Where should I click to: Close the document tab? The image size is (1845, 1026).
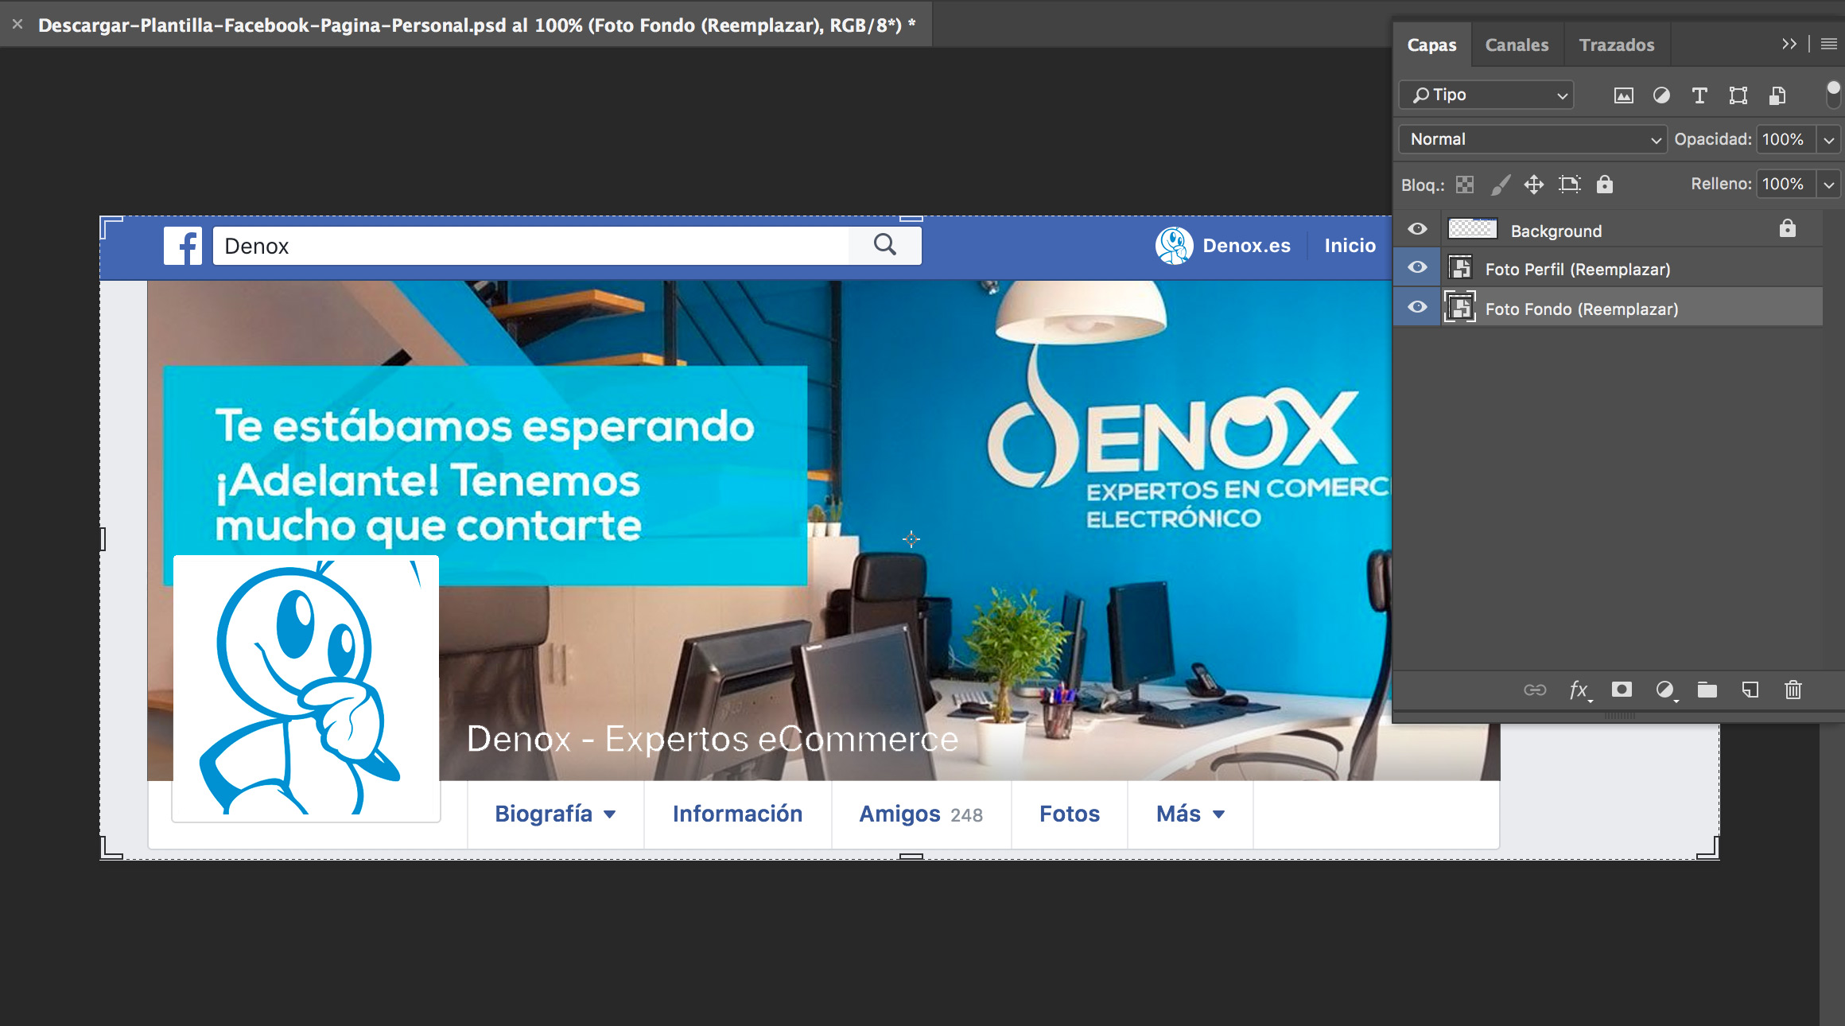[17, 25]
